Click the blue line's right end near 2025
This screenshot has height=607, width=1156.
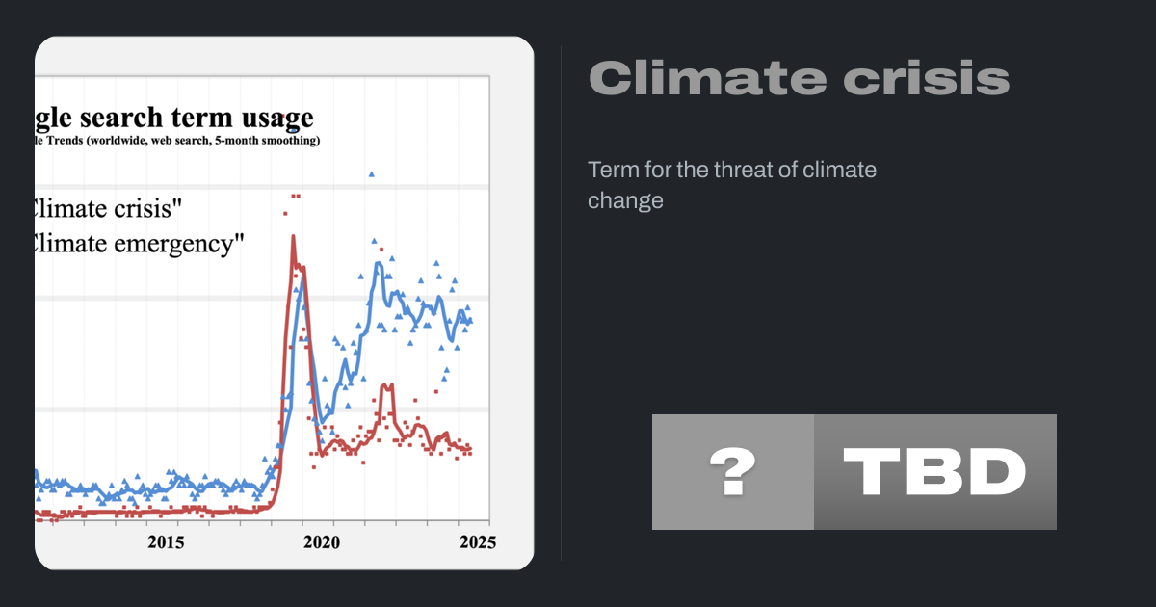click(x=469, y=321)
